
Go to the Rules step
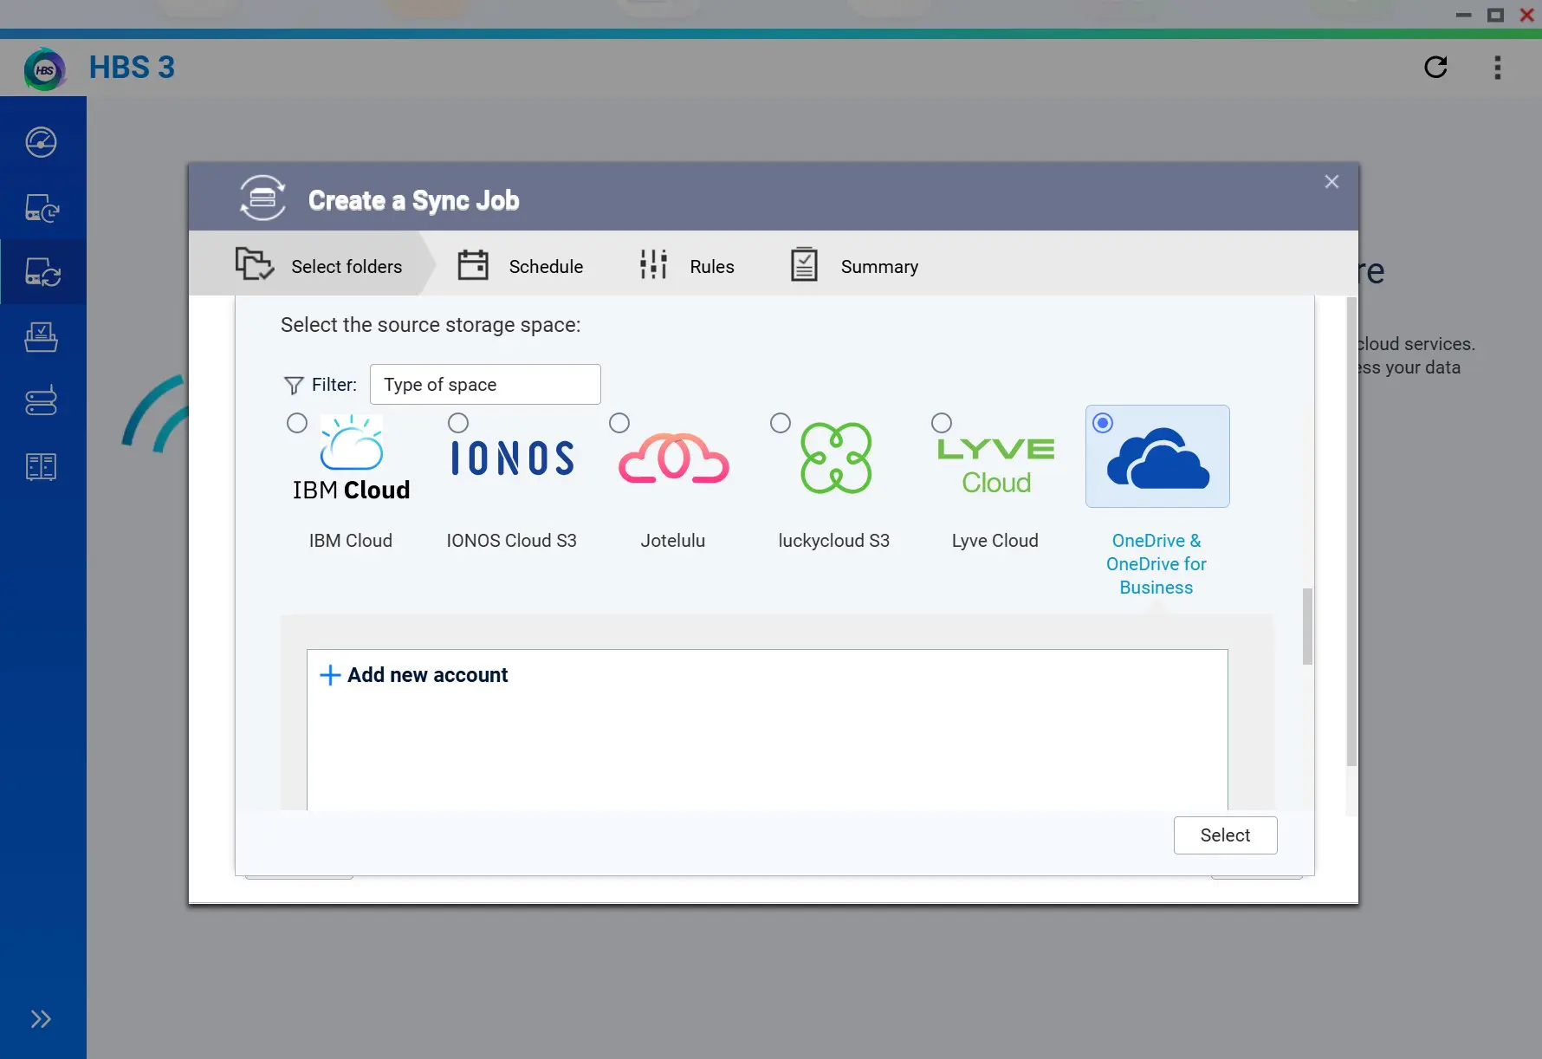686,266
